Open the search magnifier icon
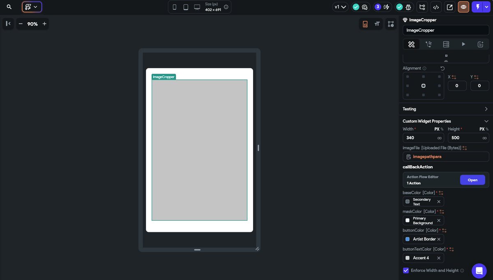 [x=9, y=7]
